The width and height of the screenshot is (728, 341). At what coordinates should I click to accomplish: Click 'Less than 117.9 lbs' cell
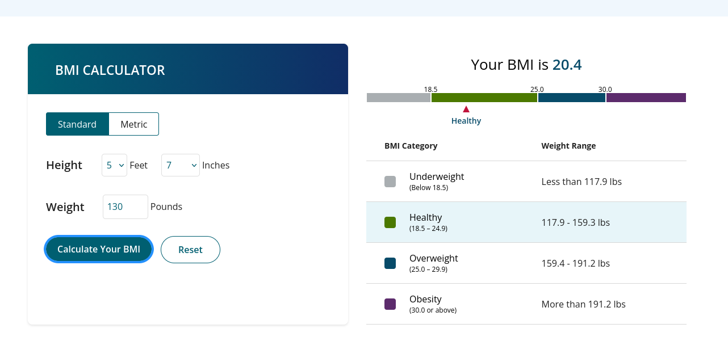[x=581, y=182]
